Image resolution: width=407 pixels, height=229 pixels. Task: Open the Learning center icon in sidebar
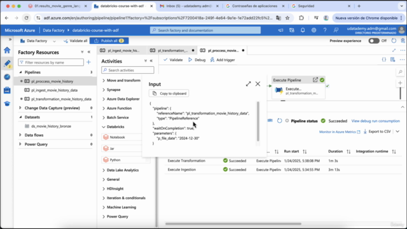click(x=7, y=104)
